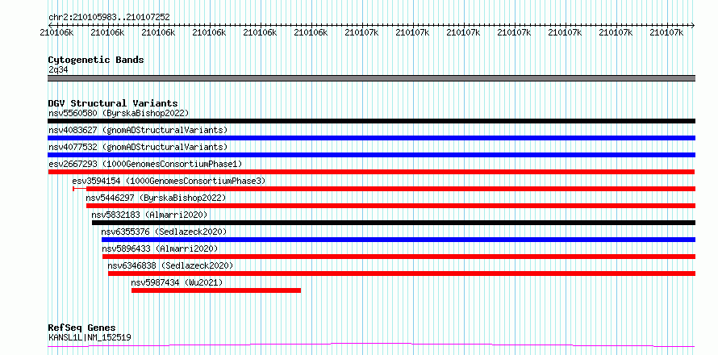Select the 2q34 band label
Viewport: 718px width, 355px height.
pyautogui.click(x=58, y=69)
